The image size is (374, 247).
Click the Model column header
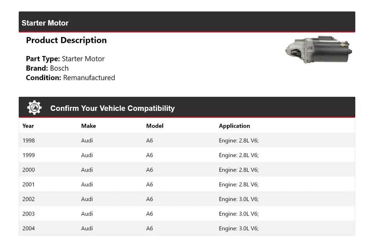tap(155, 126)
